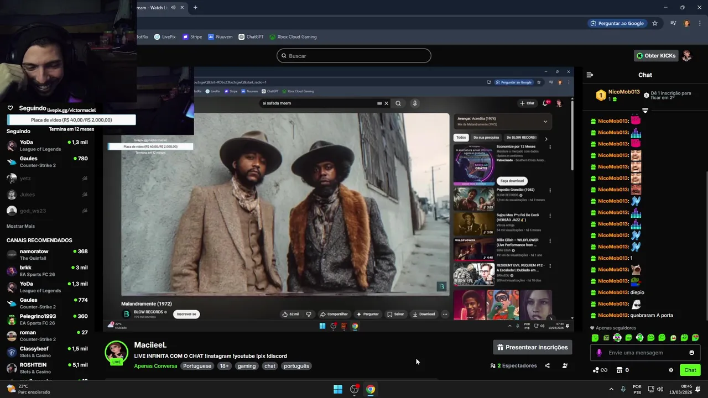The image size is (708, 398).
Task: Open channel points infinity icon
Action: (x=600, y=370)
